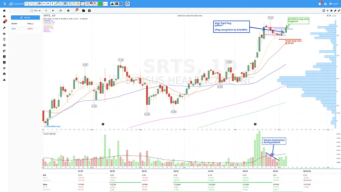The height and width of the screenshot is (192, 341).
Task: Open the airplane sidebar icon
Action: pyautogui.click(x=4, y=68)
